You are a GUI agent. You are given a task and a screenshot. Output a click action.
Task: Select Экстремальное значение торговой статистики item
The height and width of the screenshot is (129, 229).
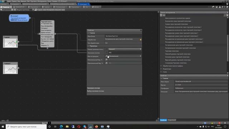pyautogui.click(x=180, y=48)
